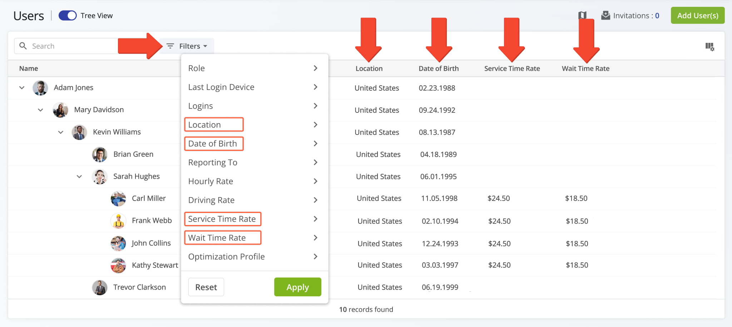
Task: Toggle the Tree View switch off
Action: pyautogui.click(x=67, y=15)
